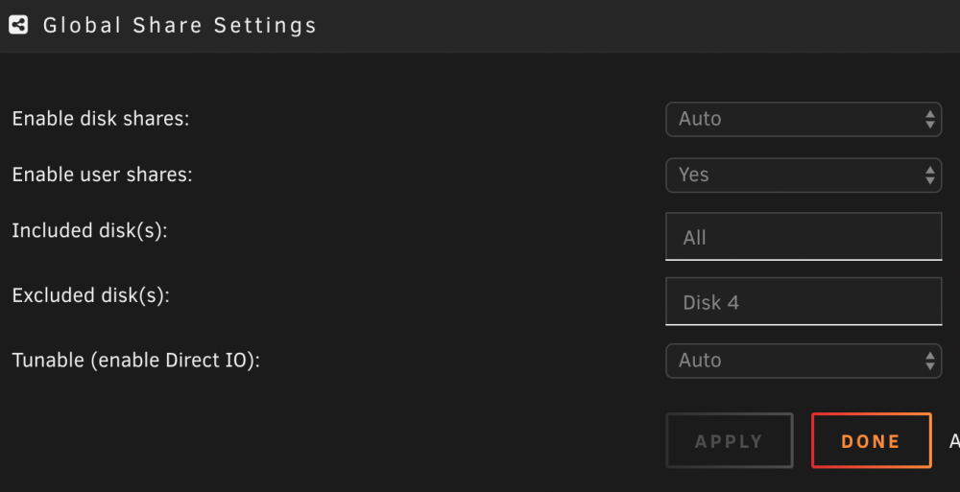
Task: Click the cut-off text right of DONE
Action: tap(954, 441)
